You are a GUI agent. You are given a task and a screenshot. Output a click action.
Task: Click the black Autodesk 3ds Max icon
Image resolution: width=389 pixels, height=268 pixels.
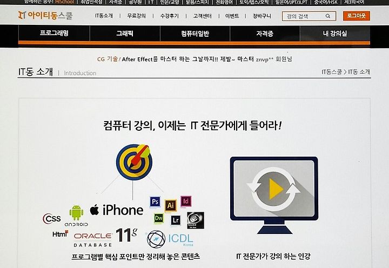[196, 220]
